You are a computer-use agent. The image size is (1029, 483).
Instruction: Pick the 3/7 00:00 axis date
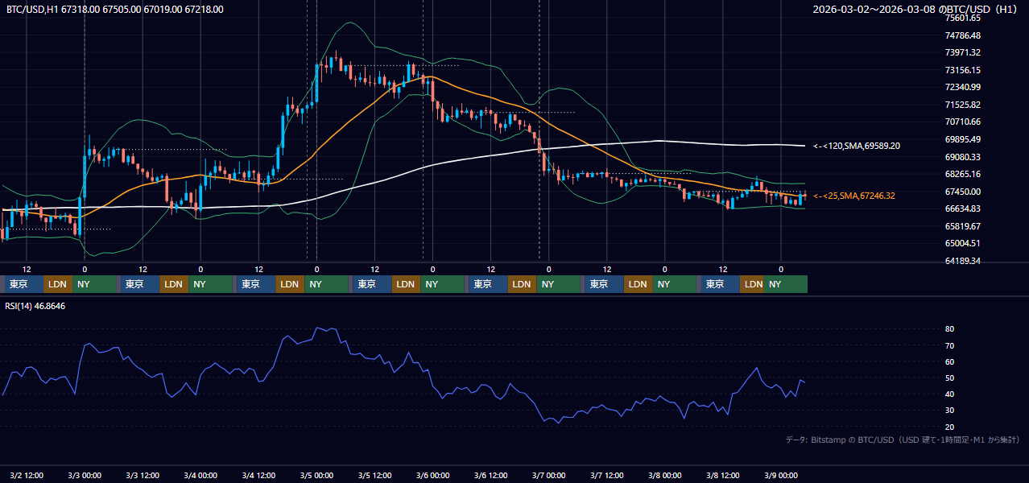pyautogui.click(x=548, y=475)
